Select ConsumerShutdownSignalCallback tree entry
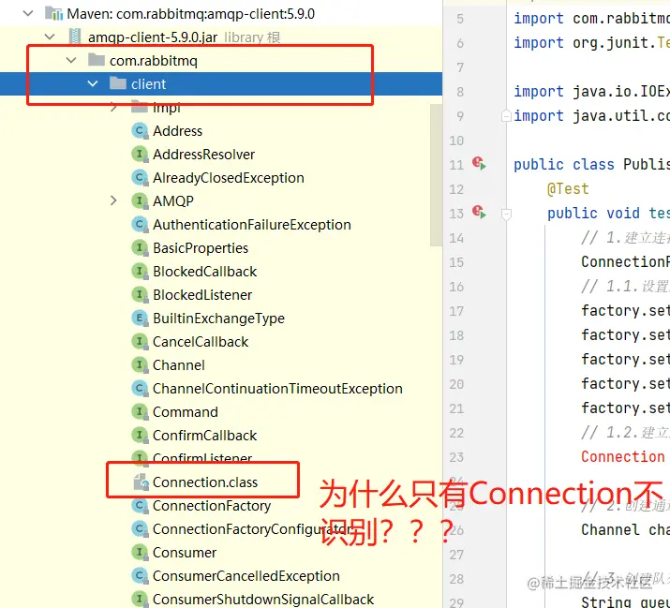Screen dimensions: 670x608 (x=263, y=600)
